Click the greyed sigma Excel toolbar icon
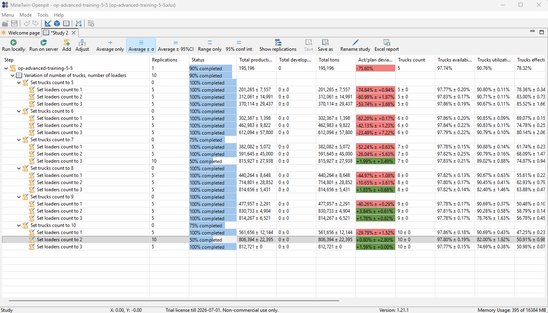This screenshot has width=548, height=313. pos(91,24)
